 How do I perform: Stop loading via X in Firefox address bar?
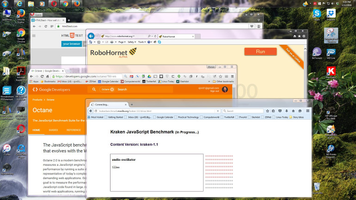pyautogui.click(x=218, y=111)
